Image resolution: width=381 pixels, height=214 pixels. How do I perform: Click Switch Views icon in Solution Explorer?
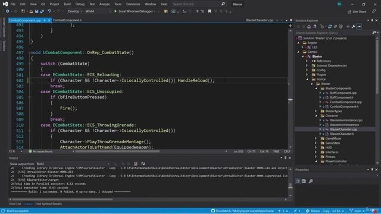pyautogui.click(x=315, y=26)
